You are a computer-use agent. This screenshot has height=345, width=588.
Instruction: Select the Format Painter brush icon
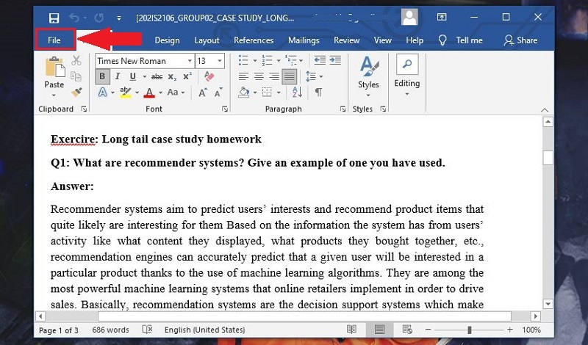point(76,92)
